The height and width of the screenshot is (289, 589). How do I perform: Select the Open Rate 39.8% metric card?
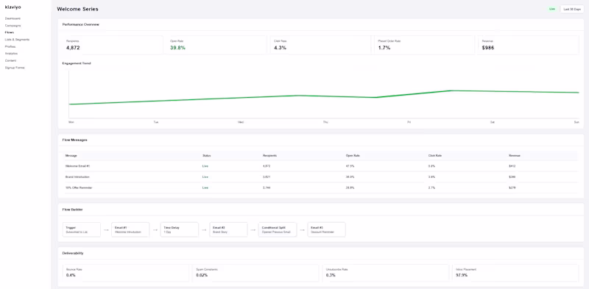point(216,45)
